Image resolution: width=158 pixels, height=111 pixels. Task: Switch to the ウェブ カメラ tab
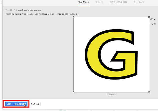click(x=139, y=2)
